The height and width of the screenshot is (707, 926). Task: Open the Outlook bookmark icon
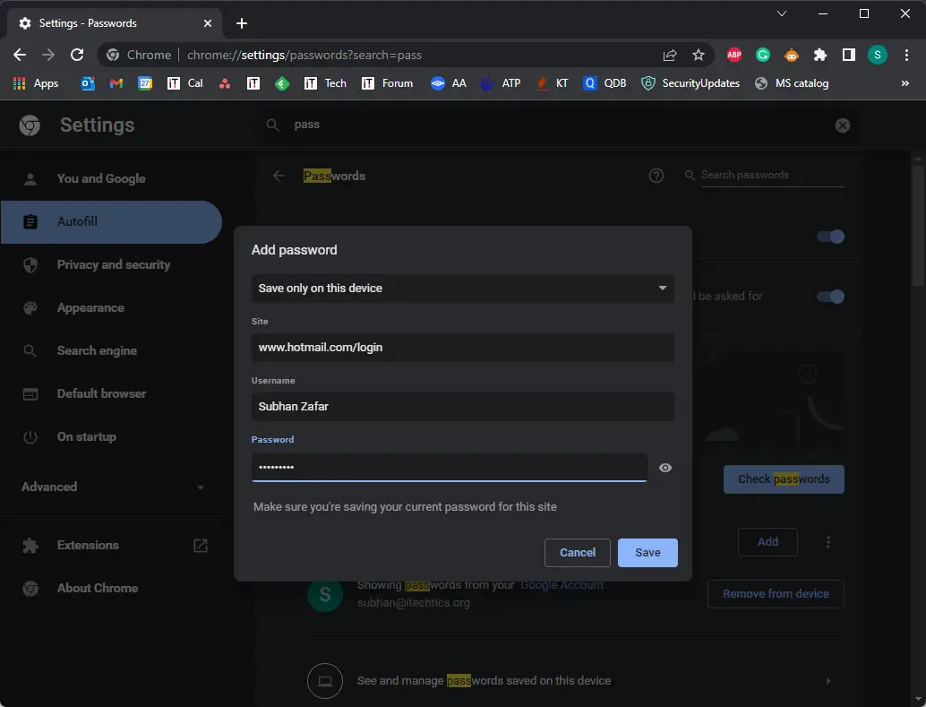(88, 83)
